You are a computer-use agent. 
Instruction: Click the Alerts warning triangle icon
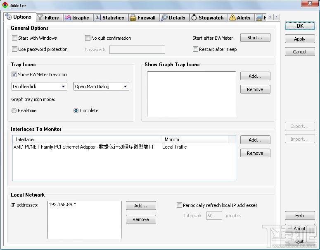(x=232, y=18)
